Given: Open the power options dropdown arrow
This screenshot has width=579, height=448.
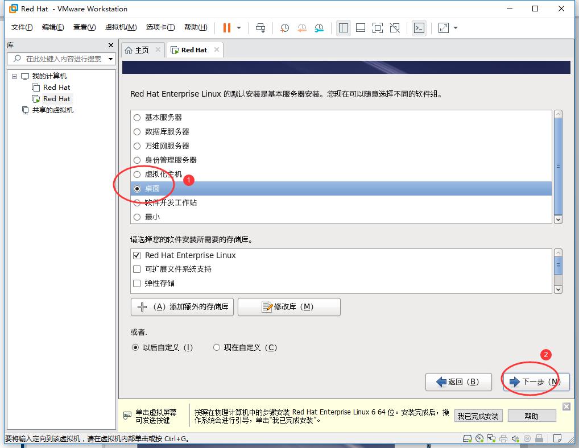Looking at the screenshot, I should [239, 28].
